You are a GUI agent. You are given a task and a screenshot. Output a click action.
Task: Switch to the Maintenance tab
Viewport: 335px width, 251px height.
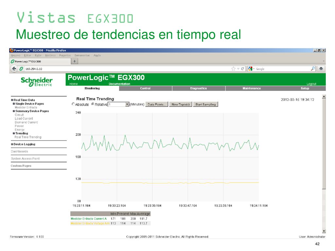tap(252, 88)
